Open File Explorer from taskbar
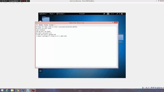This screenshot has height=92, width=164. coord(12,90)
